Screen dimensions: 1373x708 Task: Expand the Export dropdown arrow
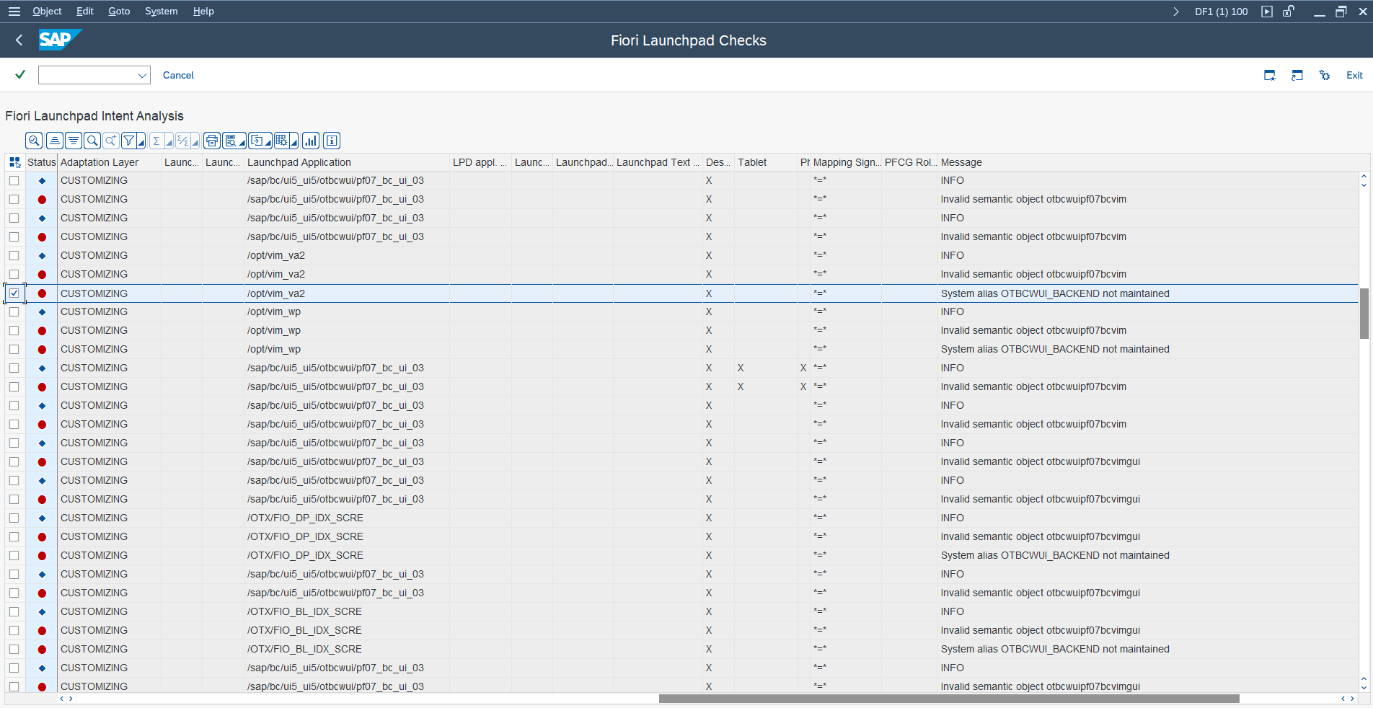(268, 141)
